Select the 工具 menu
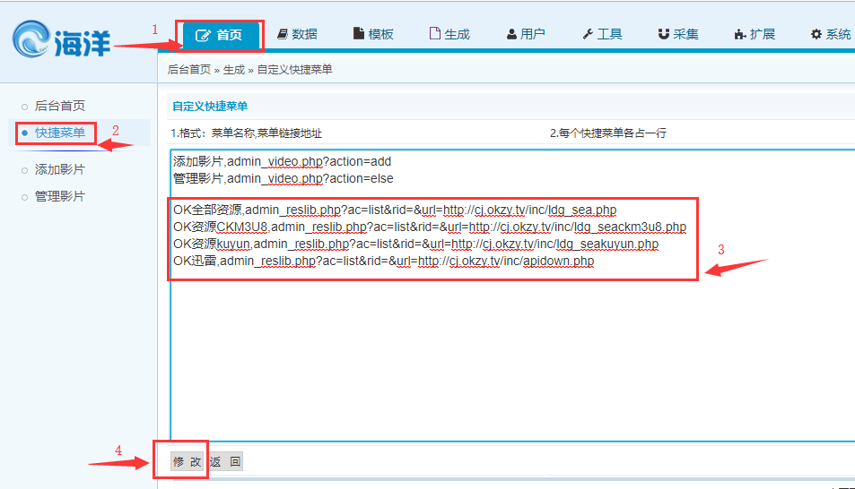 [x=603, y=34]
